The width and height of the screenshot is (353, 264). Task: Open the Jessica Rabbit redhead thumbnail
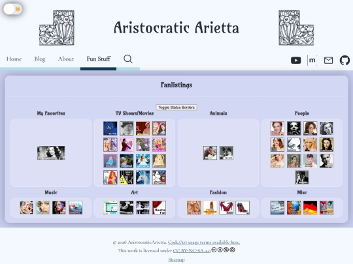tap(110, 177)
